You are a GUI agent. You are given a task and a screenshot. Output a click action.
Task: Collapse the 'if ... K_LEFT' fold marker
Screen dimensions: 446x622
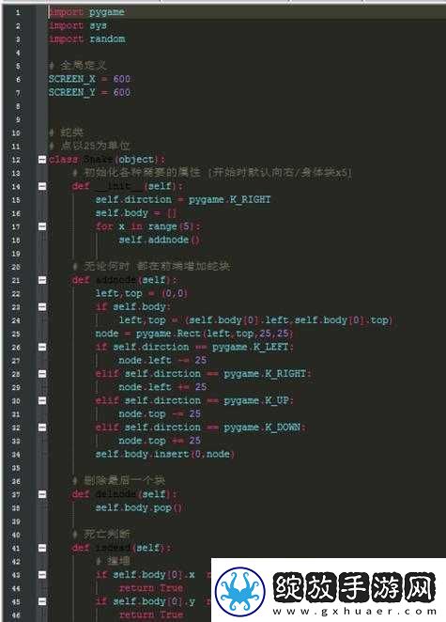coord(42,347)
